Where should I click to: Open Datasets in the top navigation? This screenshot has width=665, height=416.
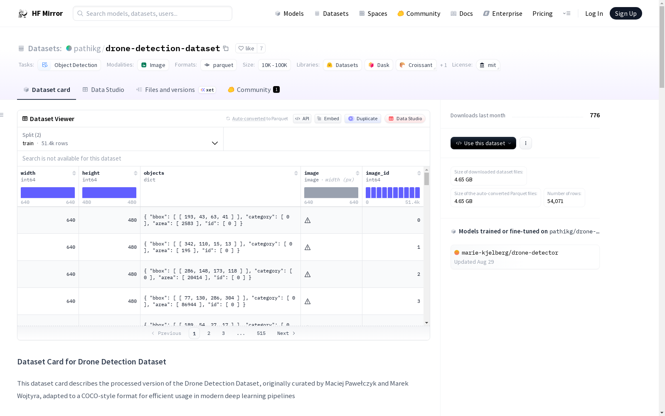pyautogui.click(x=331, y=14)
